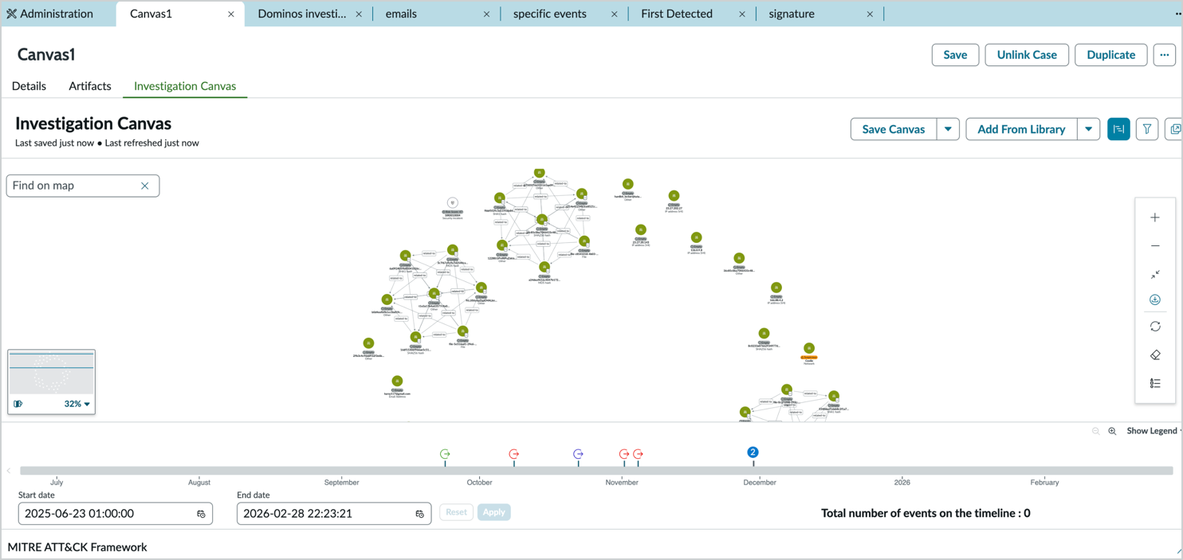Click the fit-to-screen collapse arrows icon
This screenshot has width=1183, height=560.
point(1154,274)
